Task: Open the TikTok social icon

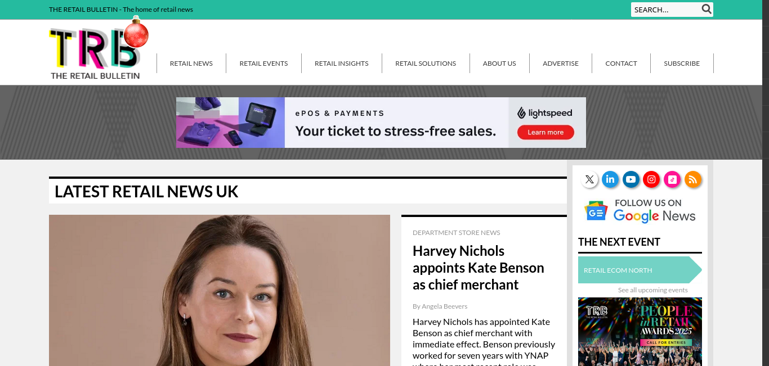Action: click(672, 179)
